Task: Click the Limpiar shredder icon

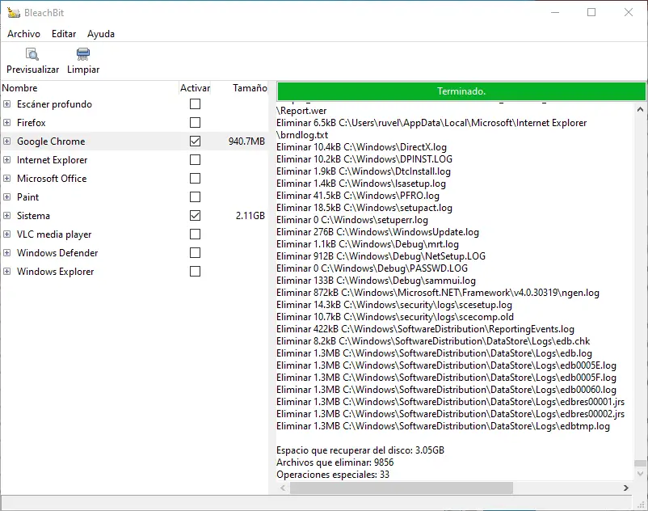Action: point(83,53)
